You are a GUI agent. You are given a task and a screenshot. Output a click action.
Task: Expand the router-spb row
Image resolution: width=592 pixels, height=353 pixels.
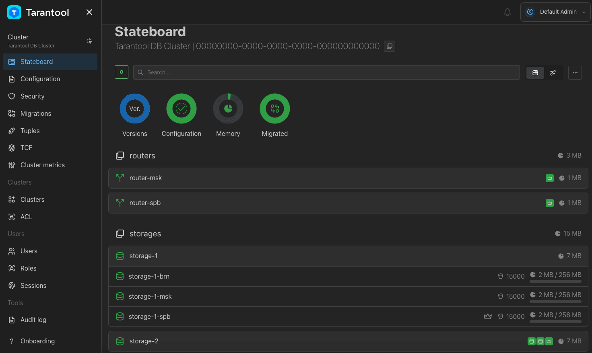[x=348, y=203]
